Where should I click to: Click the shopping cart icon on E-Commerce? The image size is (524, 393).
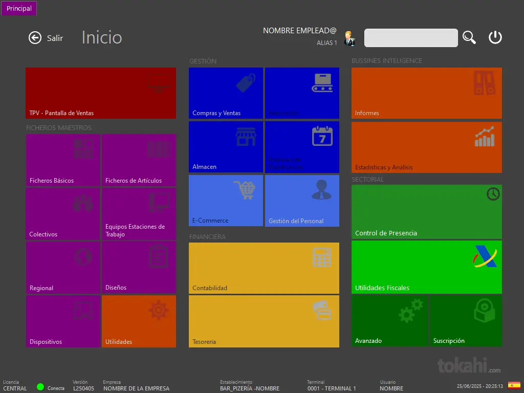point(244,190)
